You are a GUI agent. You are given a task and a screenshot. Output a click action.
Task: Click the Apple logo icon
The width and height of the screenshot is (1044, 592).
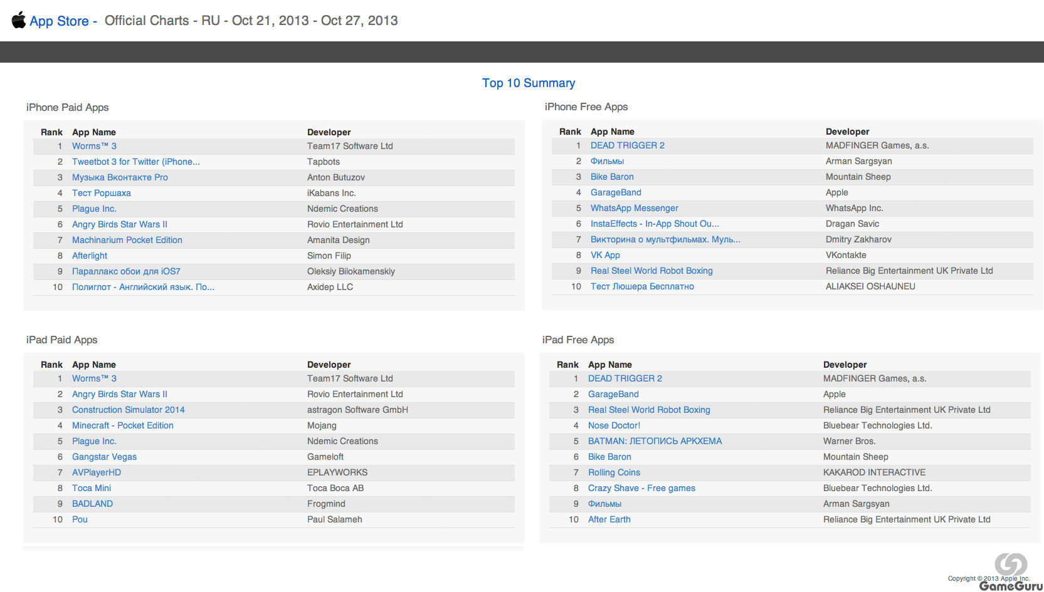(19, 20)
